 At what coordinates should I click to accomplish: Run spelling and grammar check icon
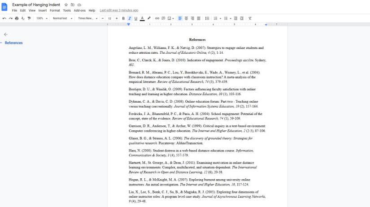pos(23,18)
